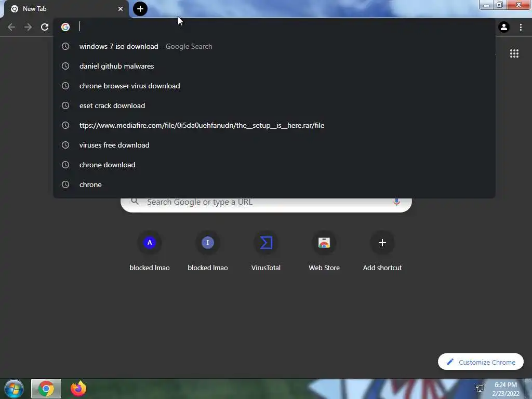The image size is (532, 399).
Task: Choose 'viruses free download' suggestion
Action: 274,145
